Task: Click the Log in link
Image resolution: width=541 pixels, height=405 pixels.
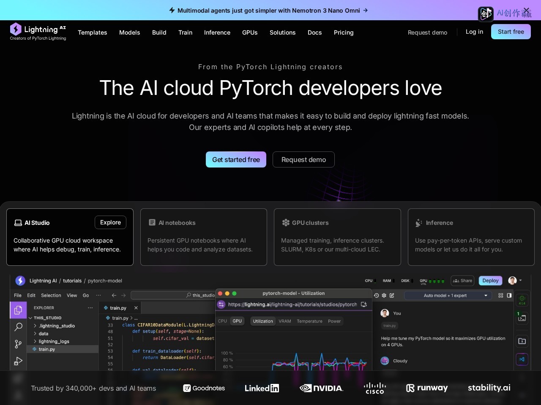Action: click(474, 32)
